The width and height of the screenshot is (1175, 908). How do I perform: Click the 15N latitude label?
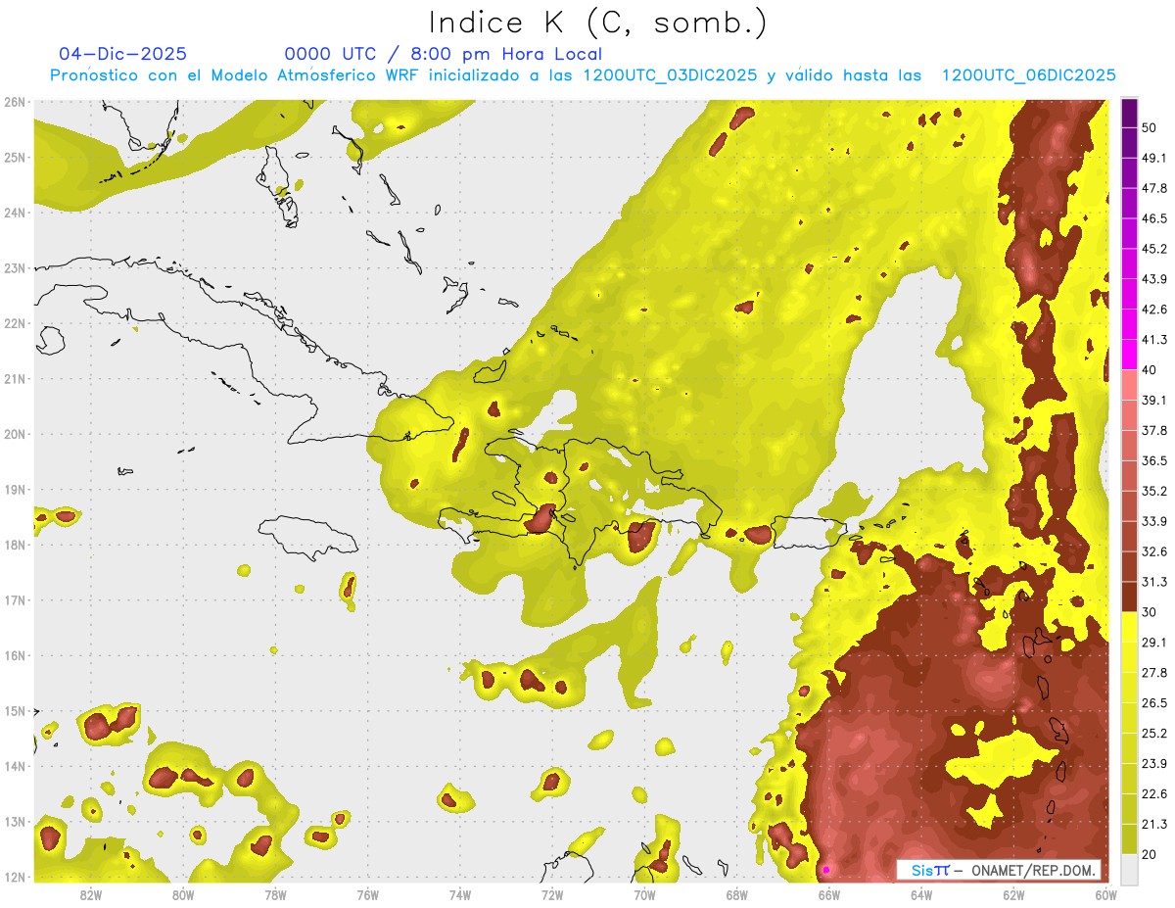coord(14,710)
